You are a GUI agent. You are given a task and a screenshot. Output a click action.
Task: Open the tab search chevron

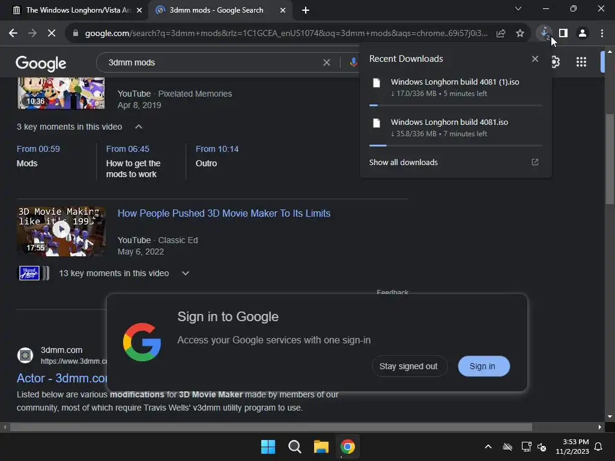tap(518, 8)
